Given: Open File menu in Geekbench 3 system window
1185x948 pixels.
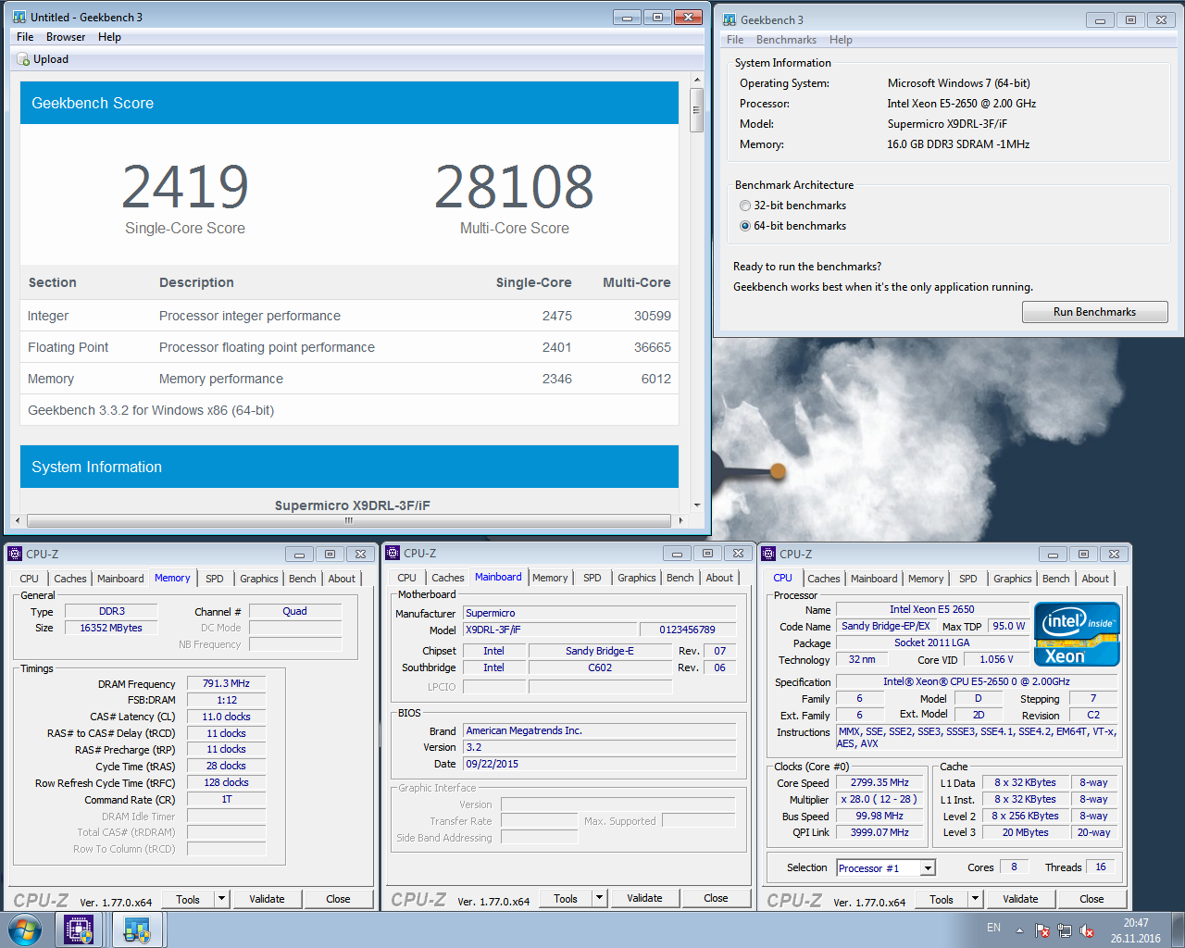Looking at the screenshot, I should (735, 40).
